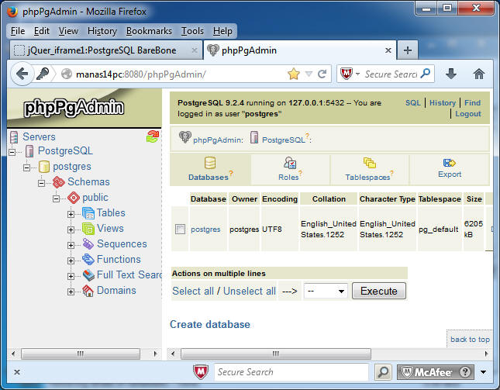Click the Schemas red diamond icon
The height and width of the screenshot is (390, 500).
59,182
